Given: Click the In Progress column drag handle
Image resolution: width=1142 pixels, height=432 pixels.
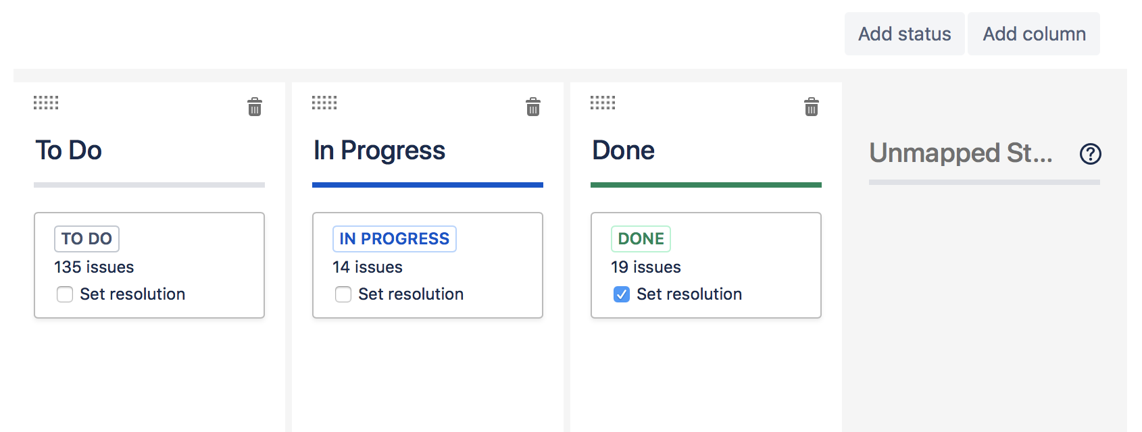Looking at the screenshot, I should 324,103.
